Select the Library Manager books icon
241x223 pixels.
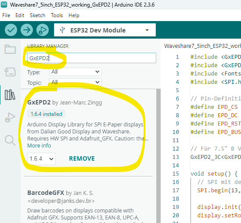[10, 95]
